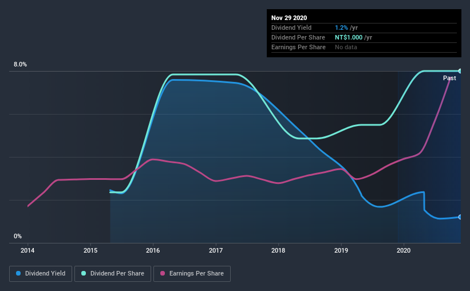Click the 2015 x-axis label
The height and width of the screenshot is (291, 470).
click(x=90, y=250)
